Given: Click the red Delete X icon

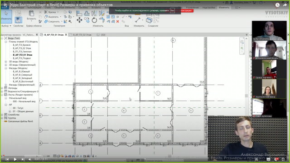Looking at the screenshot, I should [118, 22].
